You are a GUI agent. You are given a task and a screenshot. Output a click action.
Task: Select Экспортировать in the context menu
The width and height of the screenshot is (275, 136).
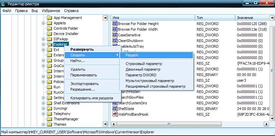(x=84, y=84)
